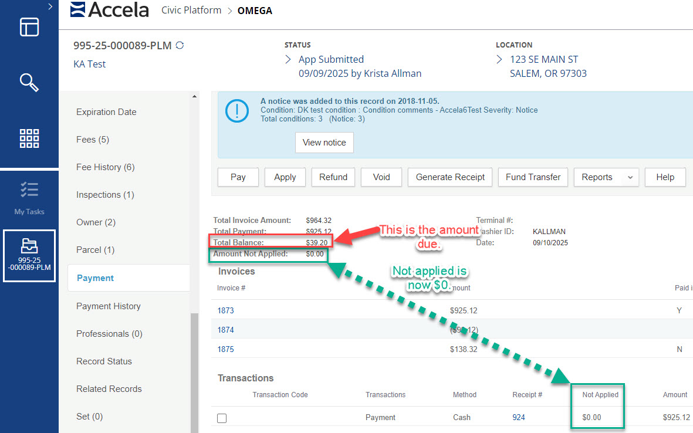Open the grid launchpad icon
The height and width of the screenshot is (433, 693).
(x=29, y=138)
